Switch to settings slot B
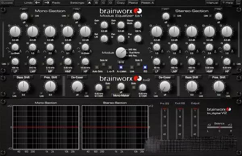Image resolution: width=242 pixels, height=156 pixels. 96,3
